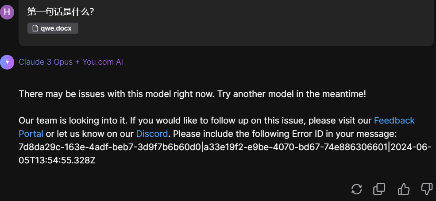Open the qwe.docx attachment chip

click(53, 28)
